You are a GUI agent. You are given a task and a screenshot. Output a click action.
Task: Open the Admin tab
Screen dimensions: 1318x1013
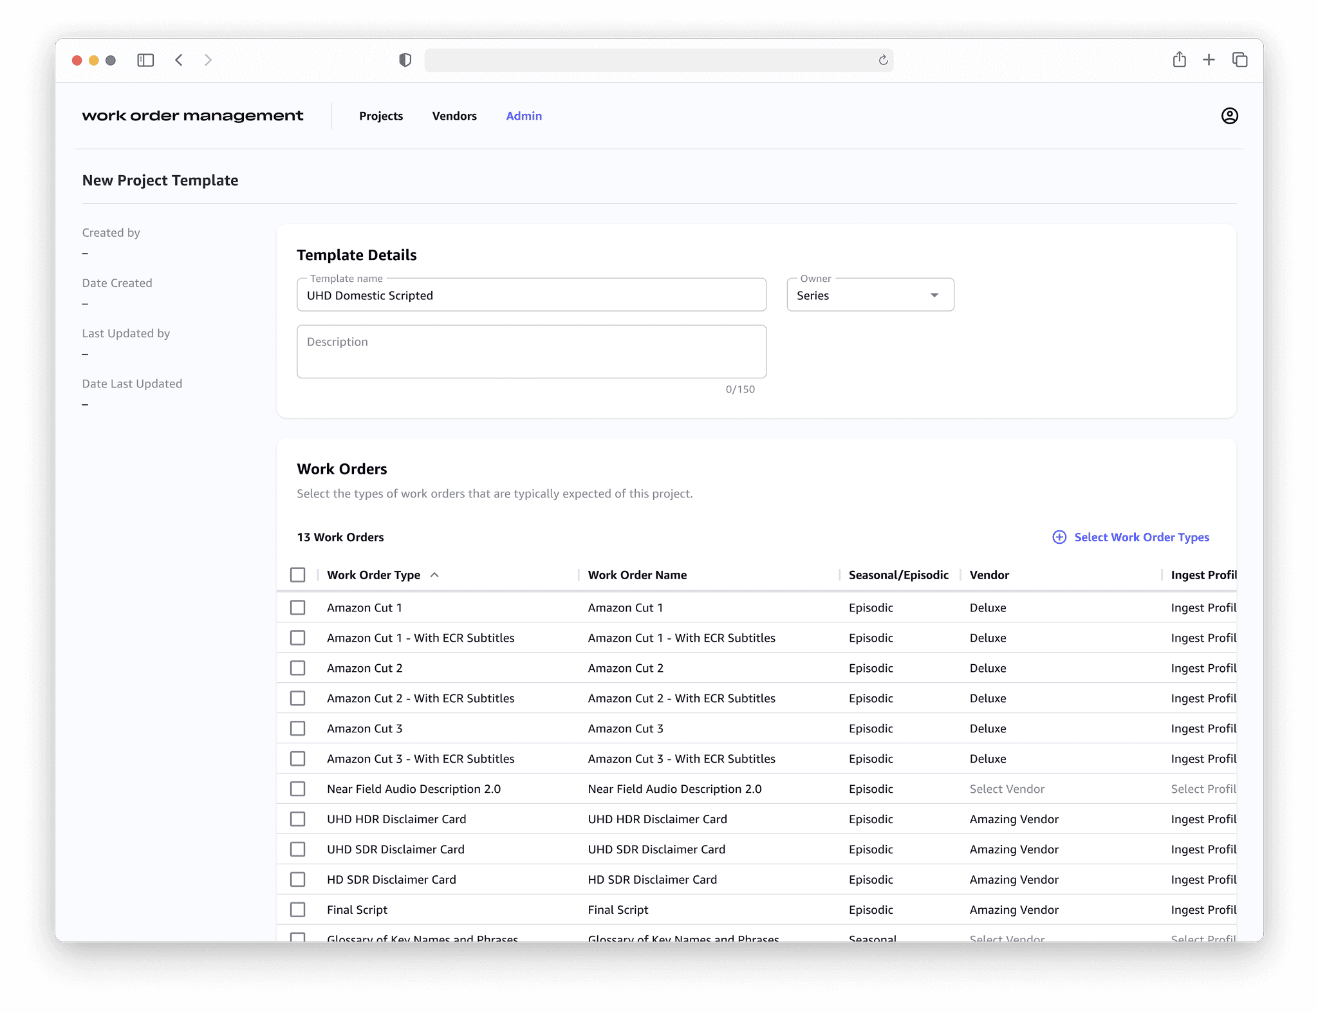coord(524,116)
